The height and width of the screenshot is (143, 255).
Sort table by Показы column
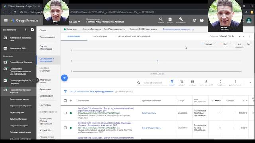click(230, 100)
